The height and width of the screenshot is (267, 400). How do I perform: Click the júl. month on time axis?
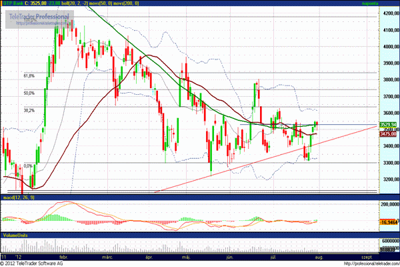273,257
